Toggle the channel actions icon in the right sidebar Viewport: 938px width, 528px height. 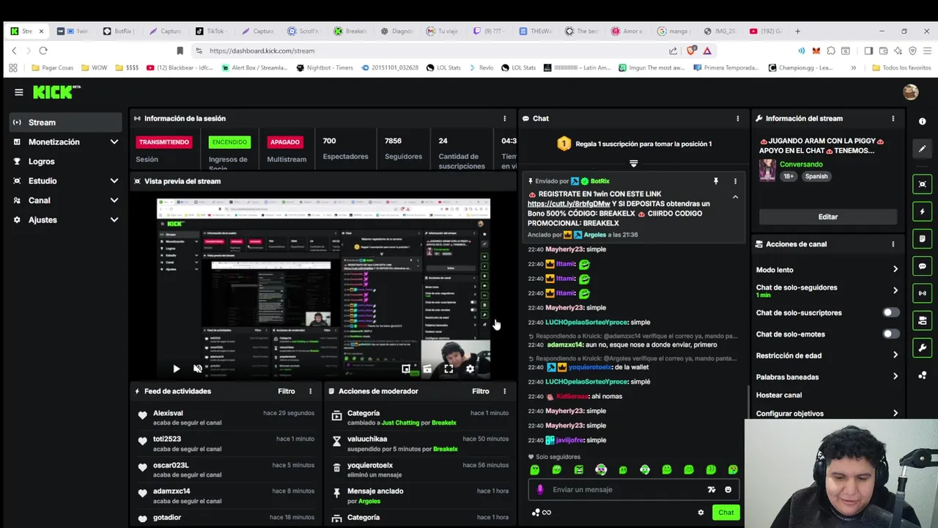(x=923, y=320)
